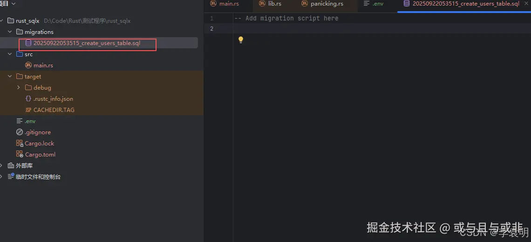Screen dimensions: 531x242
Task: Switch to the .env editor tab
Action: coord(377,4)
